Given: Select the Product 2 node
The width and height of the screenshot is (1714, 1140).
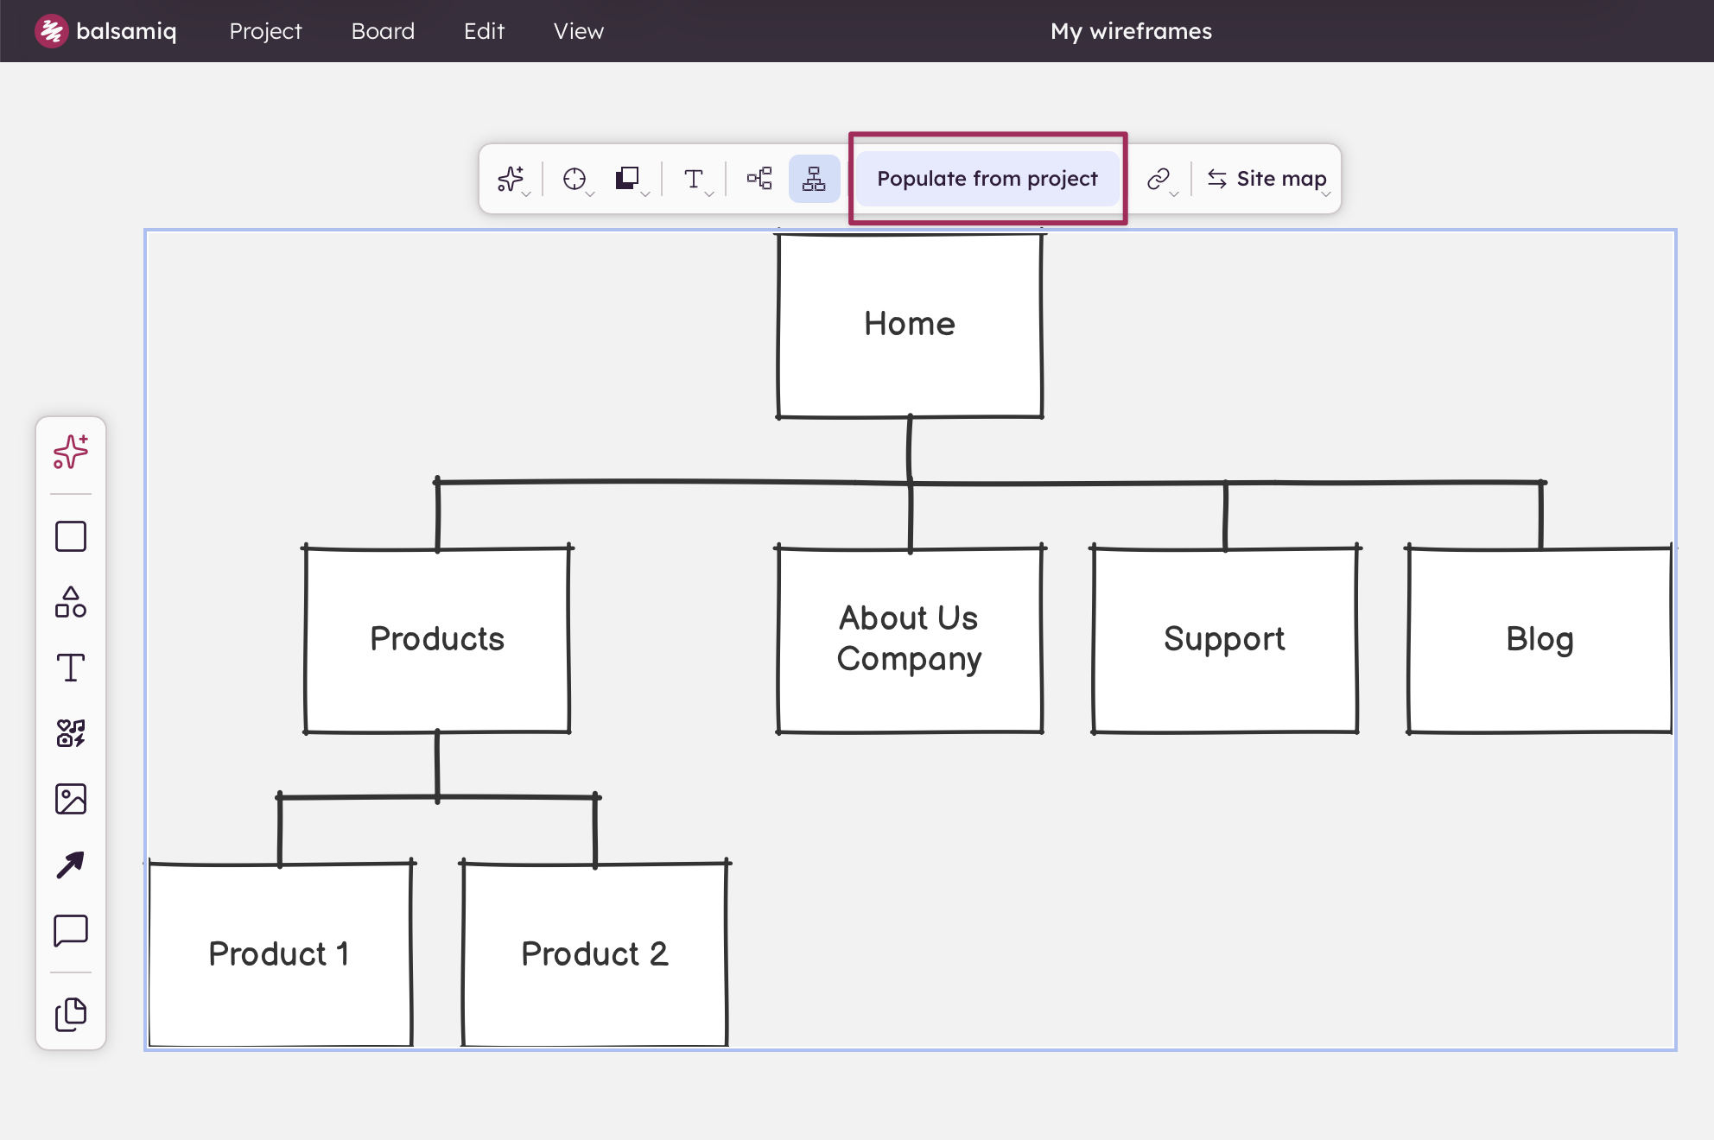Looking at the screenshot, I should 595,953.
